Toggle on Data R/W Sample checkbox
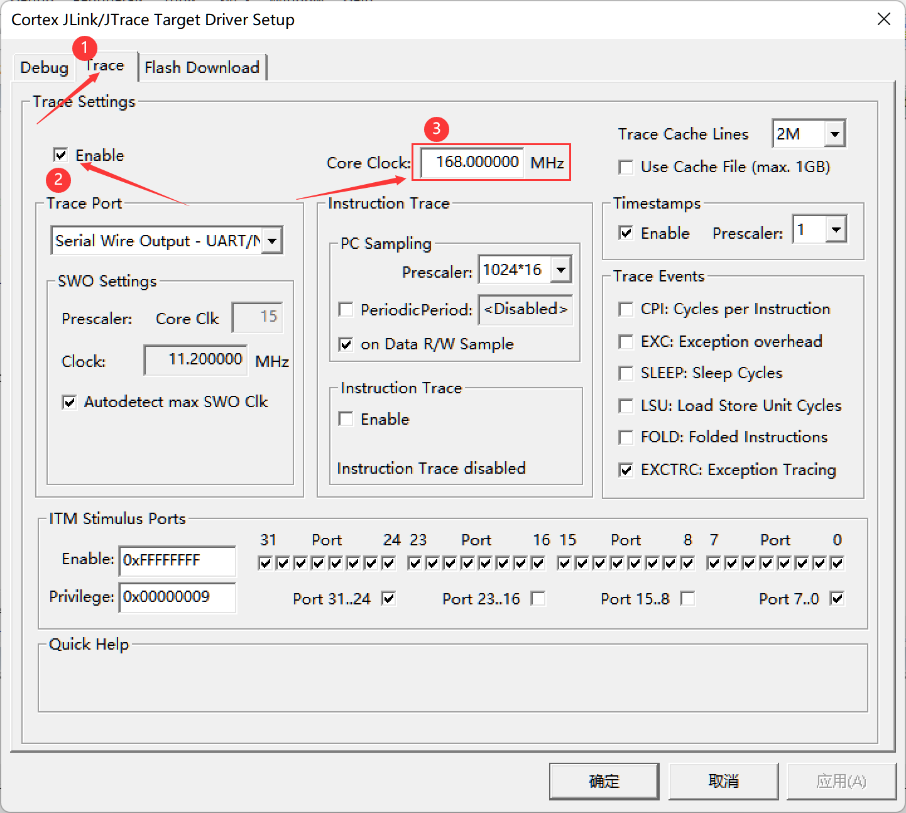 coord(346,344)
